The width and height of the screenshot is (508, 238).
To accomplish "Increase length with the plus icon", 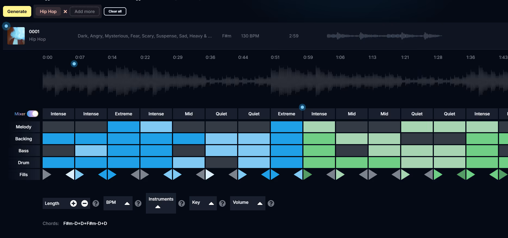I will [x=73, y=203].
